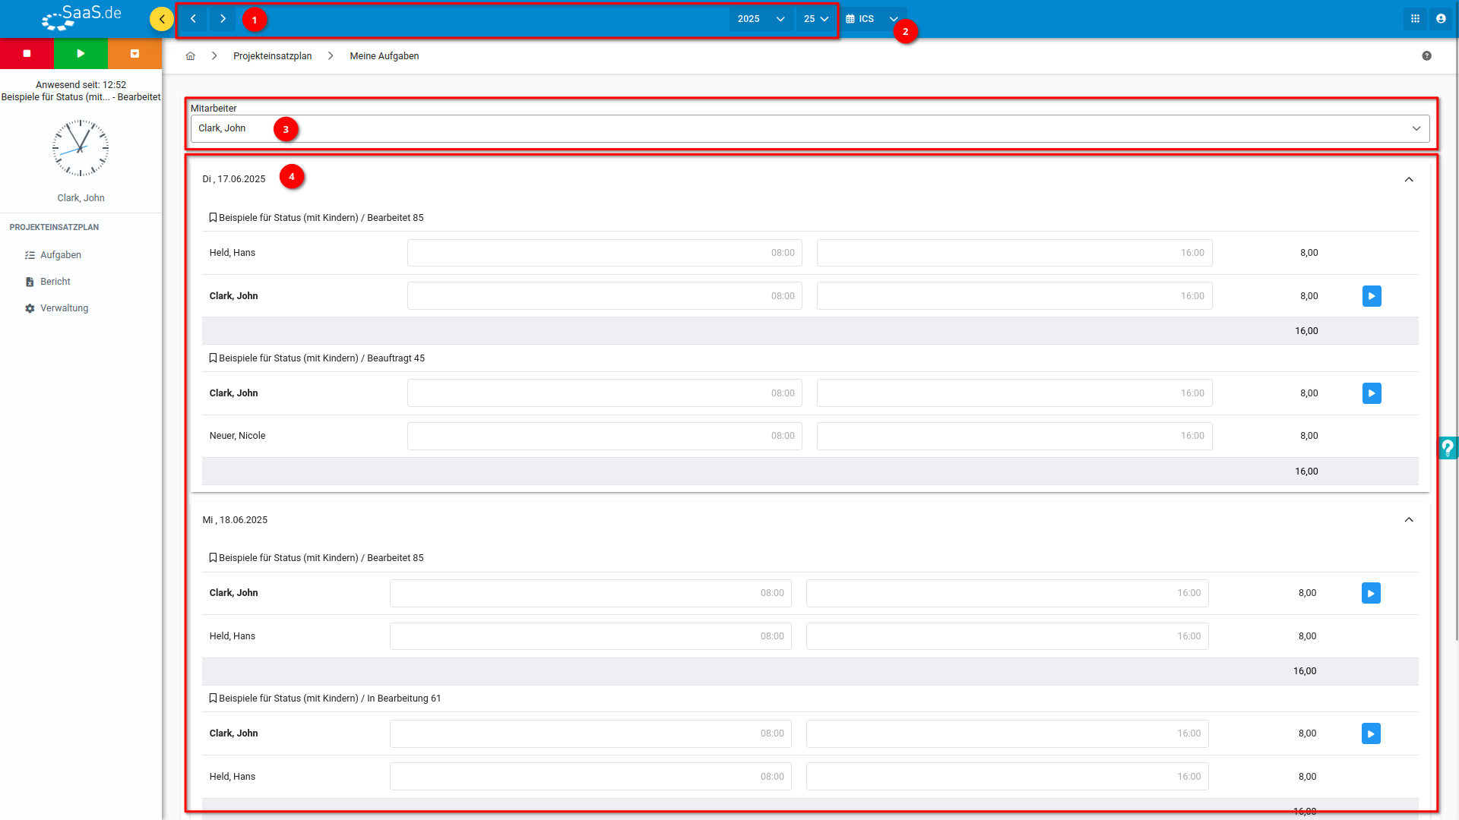Click the red stop button in sidebar
The width and height of the screenshot is (1459, 820).
[27, 54]
